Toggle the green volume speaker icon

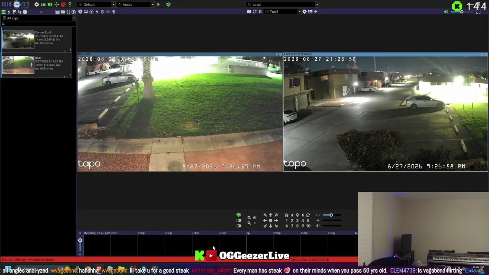click(x=446, y=12)
